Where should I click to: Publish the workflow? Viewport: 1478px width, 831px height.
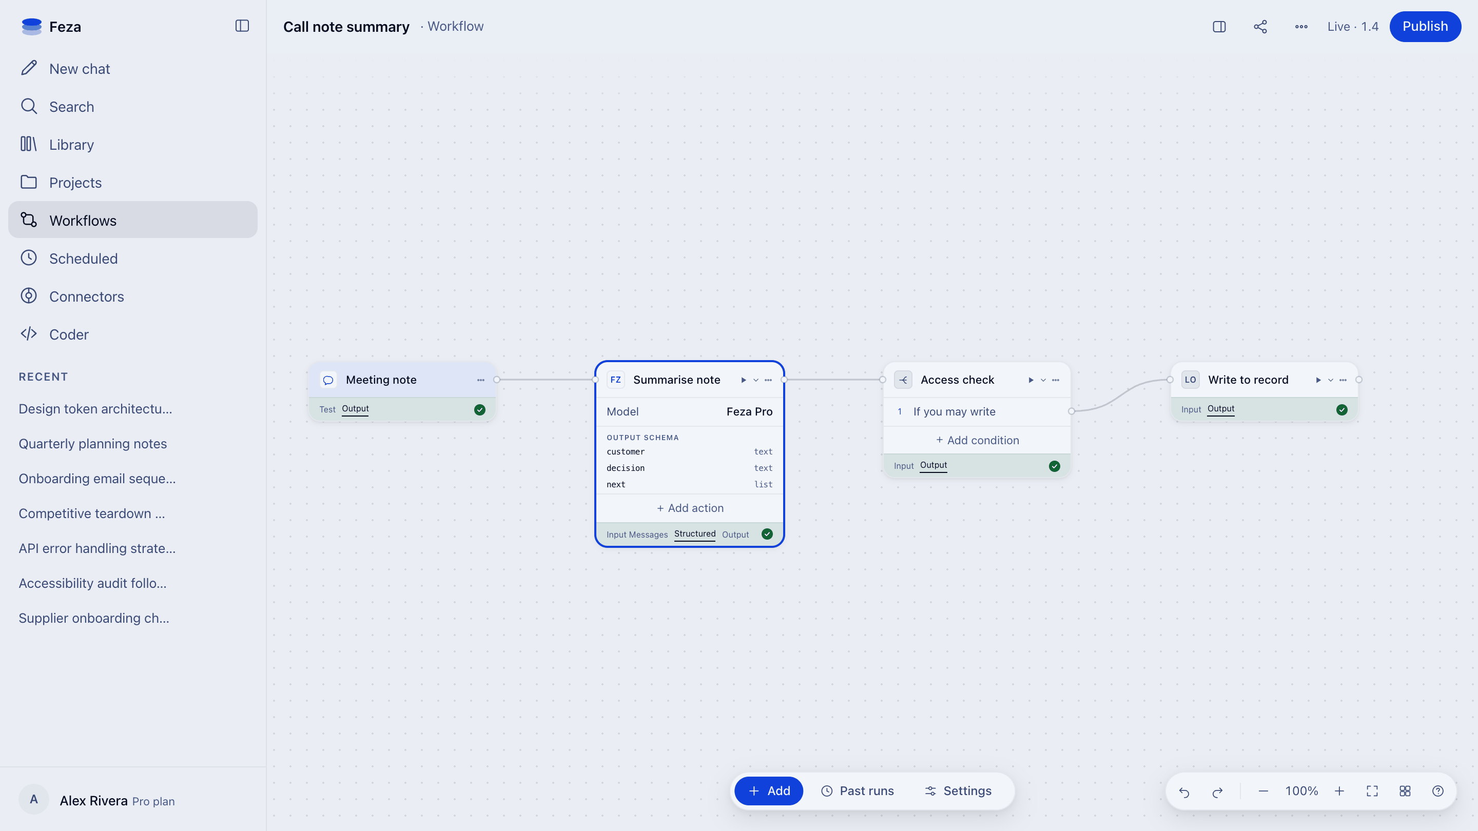pyautogui.click(x=1425, y=26)
